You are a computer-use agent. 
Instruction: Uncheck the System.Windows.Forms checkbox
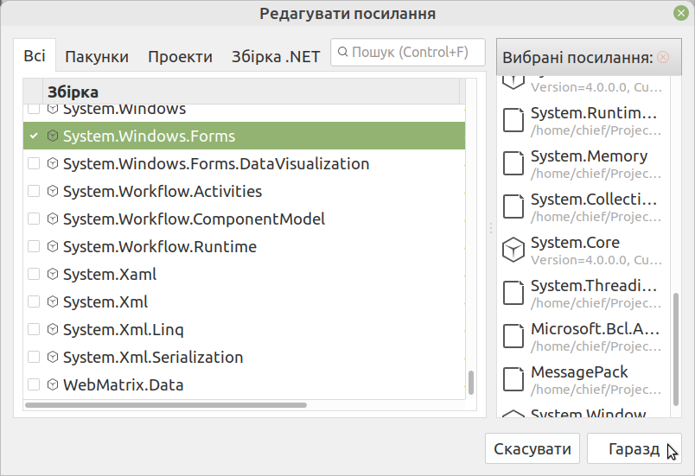point(34,136)
